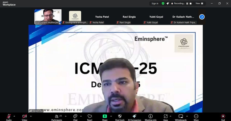
Task: Open the Chat panel
Action: tap(75, 117)
